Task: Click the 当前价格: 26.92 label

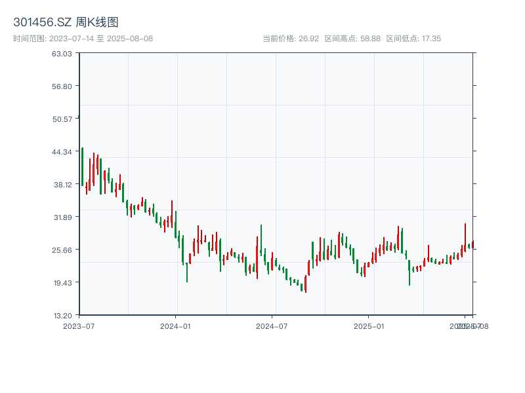Action: click(291, 39)
